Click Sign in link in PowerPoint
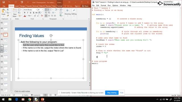 77,6
